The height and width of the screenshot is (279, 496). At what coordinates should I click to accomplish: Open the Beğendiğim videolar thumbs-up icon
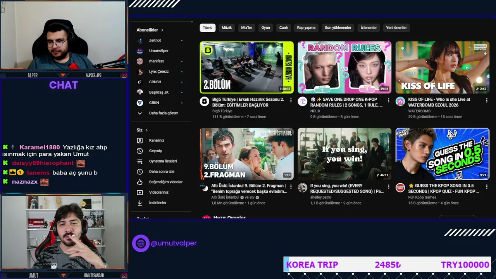(140, 182)
